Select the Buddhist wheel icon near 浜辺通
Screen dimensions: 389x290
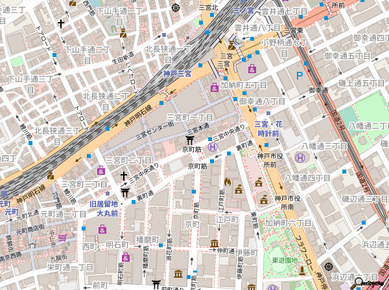[327, 267]
